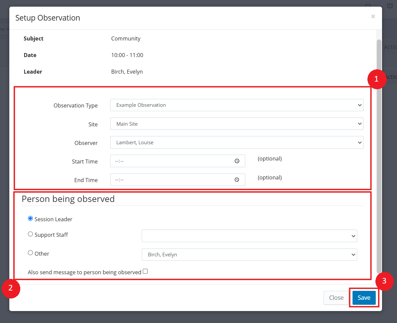Open the Observation Type dropdown

[x=237, y=105]
